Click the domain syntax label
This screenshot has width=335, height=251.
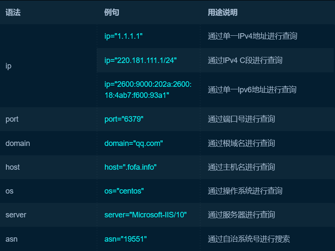tap(18, 143)
